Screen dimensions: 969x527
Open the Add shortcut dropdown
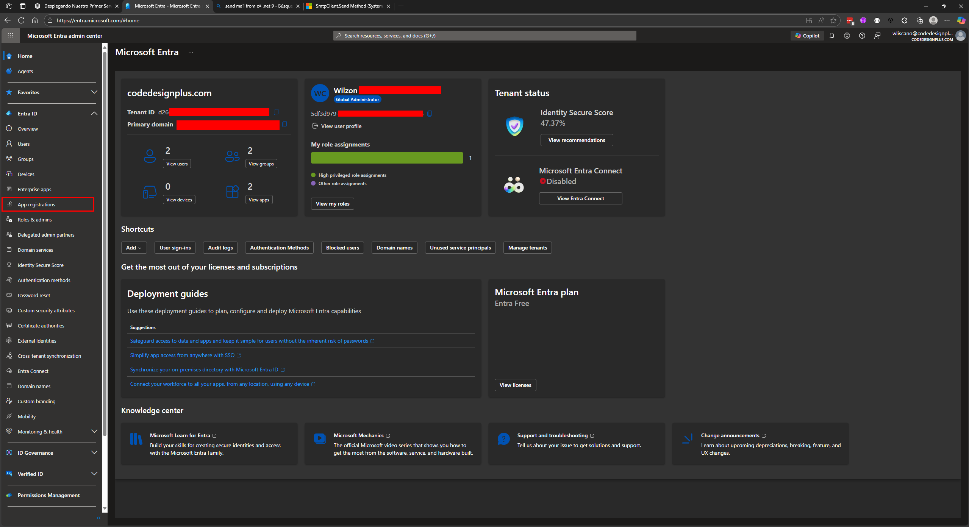(134, 248)
